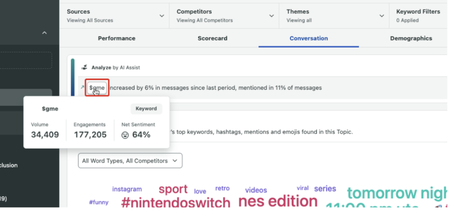Click the #nintendoswitch hashtag in word cloud

pos(175,203)
